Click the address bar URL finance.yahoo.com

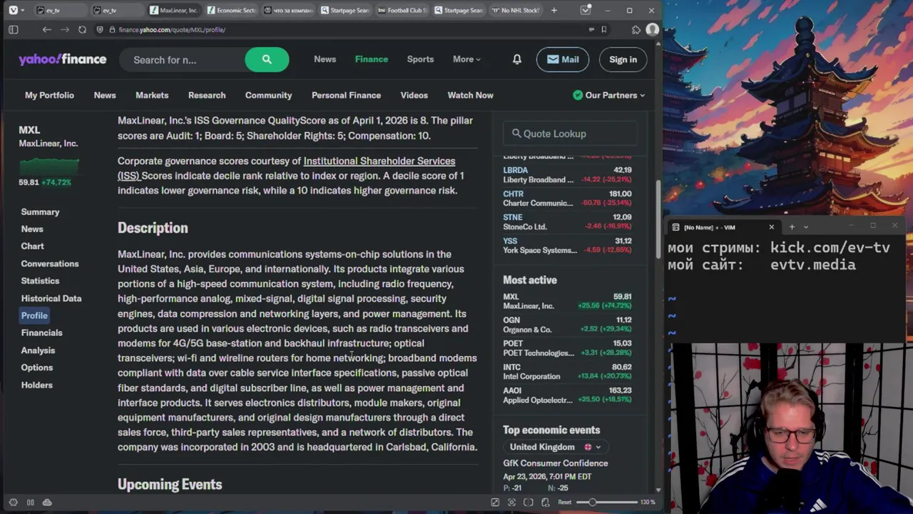coord(172,30)
